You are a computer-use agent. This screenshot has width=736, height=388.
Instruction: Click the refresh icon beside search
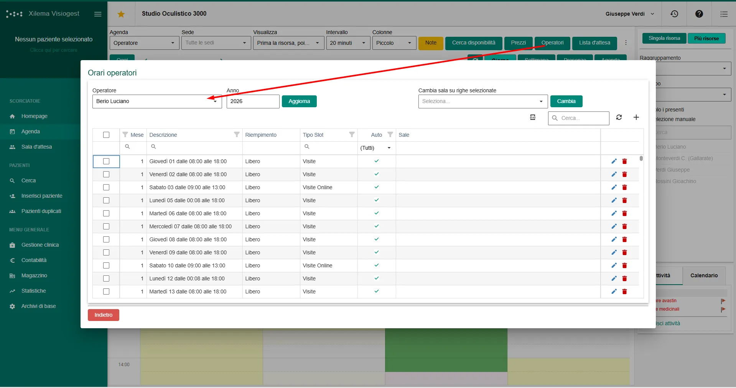(x=619, y=117)
